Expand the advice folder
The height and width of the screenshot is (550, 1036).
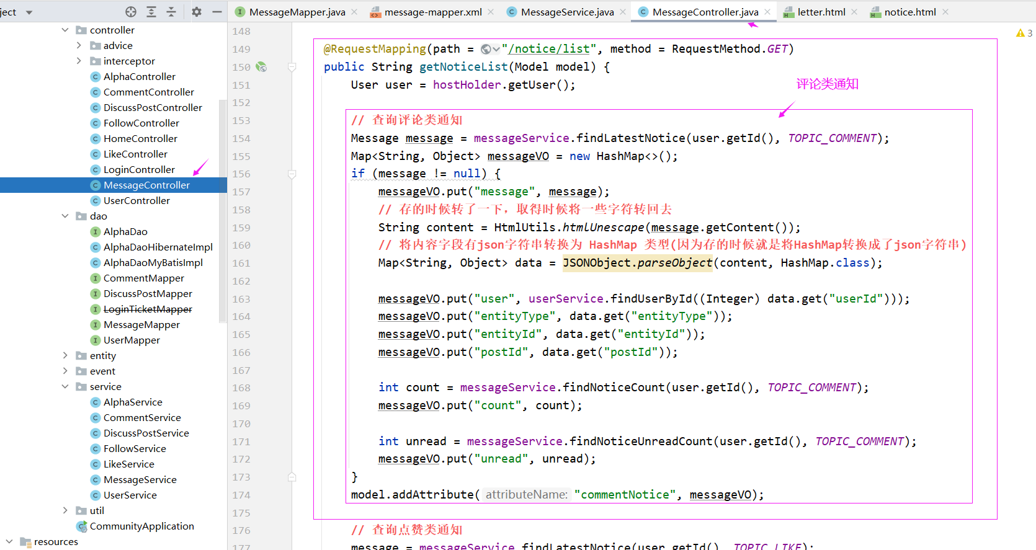tap(79, 45)
